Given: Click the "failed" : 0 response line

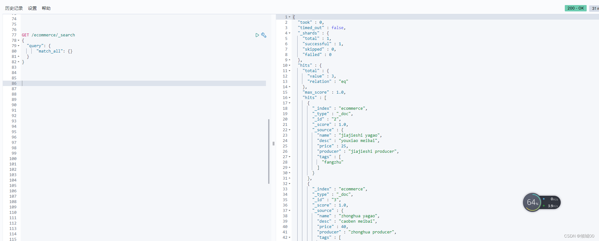Looking at the screenshot, I should [317, 55].
